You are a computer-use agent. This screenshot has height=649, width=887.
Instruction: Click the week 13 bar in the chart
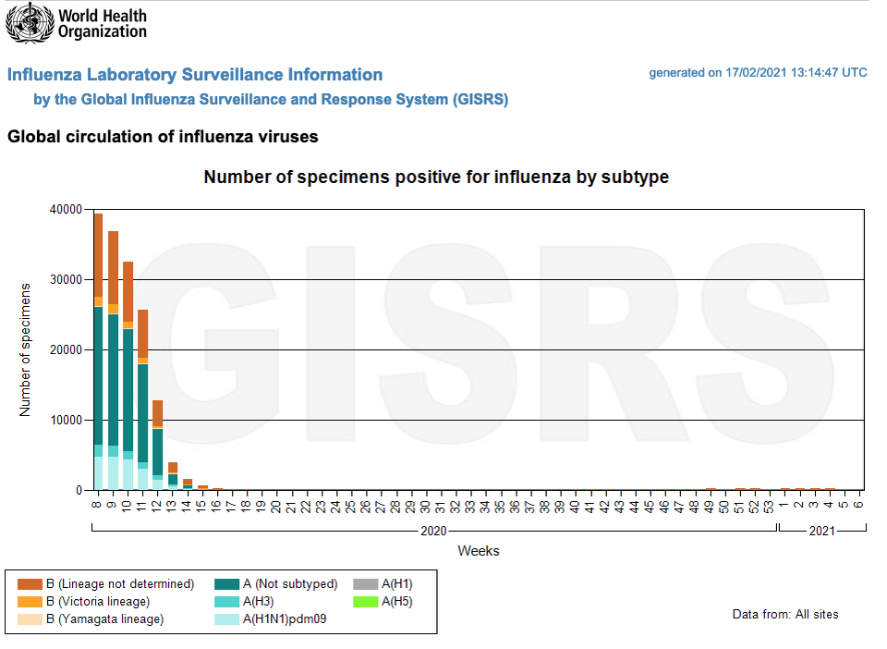point(173,476)
